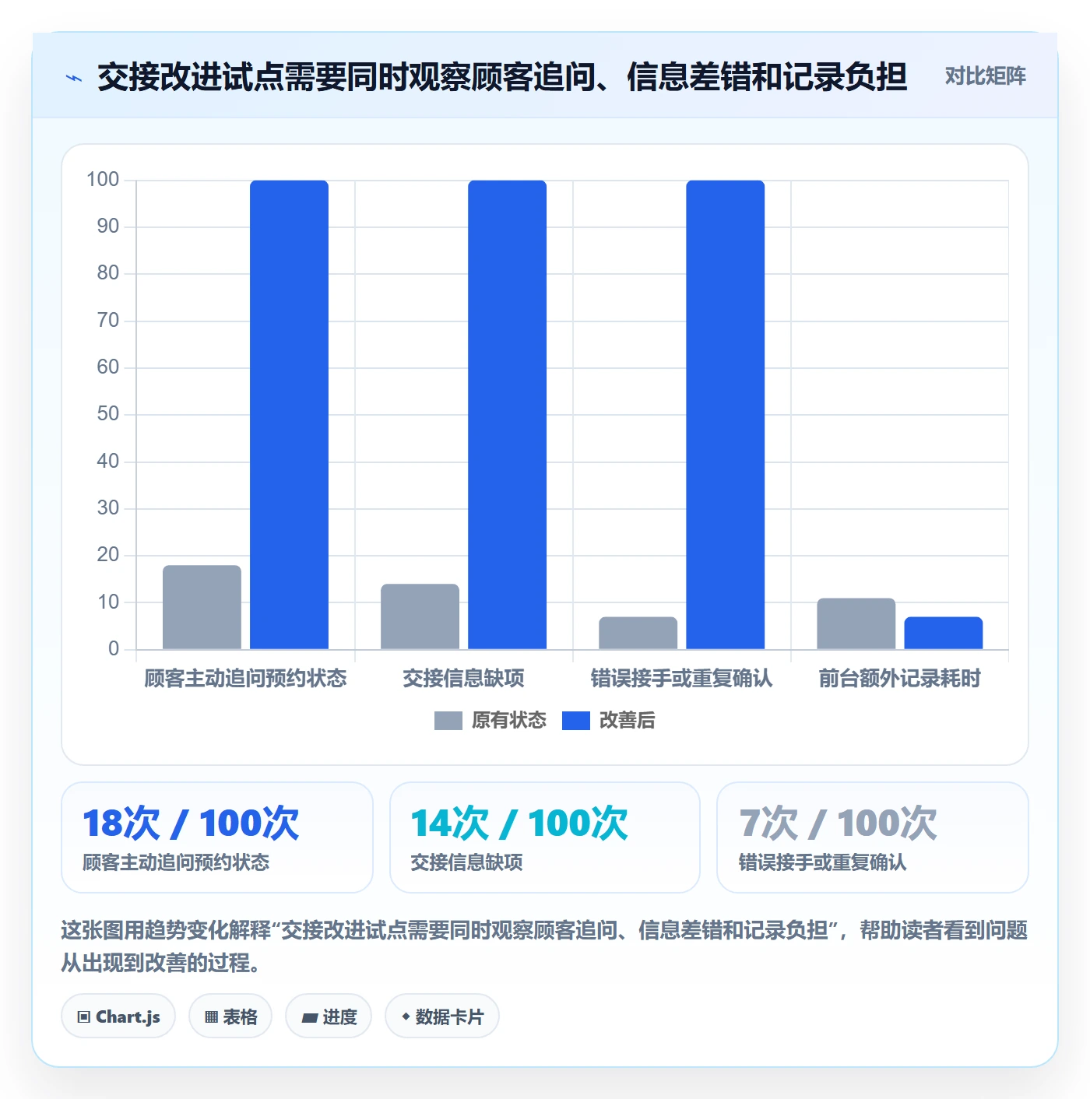
Task: Click the 交接信息缺项 card caption
Action: 466,862
